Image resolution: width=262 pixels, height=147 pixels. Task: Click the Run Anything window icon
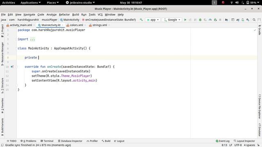pyautogui.click(x=233, y=20)
